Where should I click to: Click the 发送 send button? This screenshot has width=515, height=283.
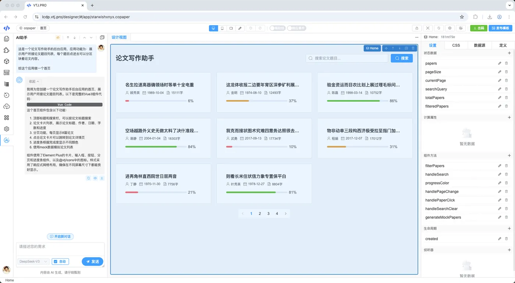click(x=92, y=262)
